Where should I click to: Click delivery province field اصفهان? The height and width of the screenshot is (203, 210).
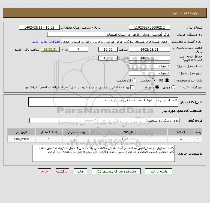tap(149, 66)
